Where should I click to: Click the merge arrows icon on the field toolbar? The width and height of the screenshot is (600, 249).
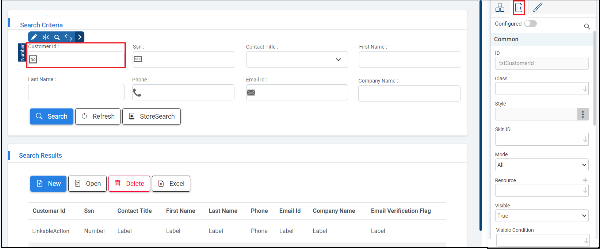46,37
